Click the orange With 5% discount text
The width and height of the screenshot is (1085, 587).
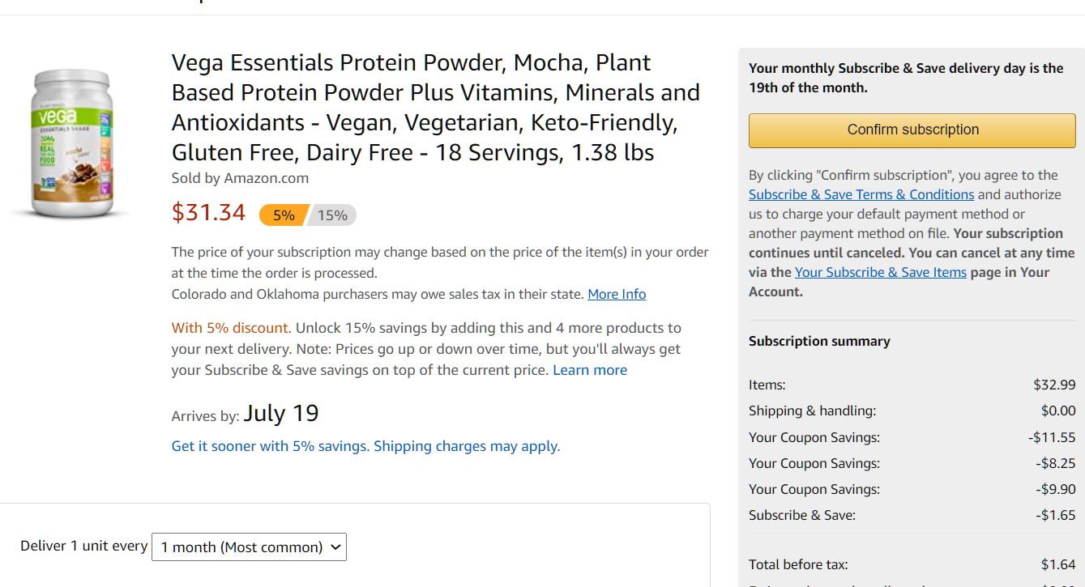click(231, 328)
